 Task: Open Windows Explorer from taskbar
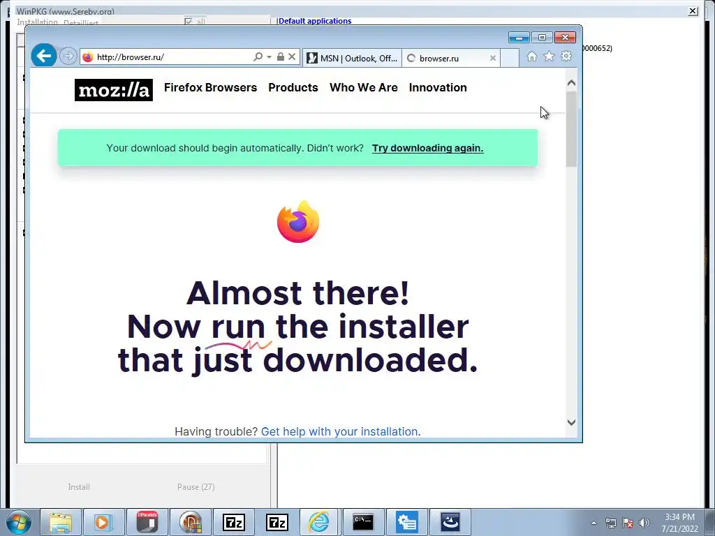pyautogui.click(x=61, y=522)
